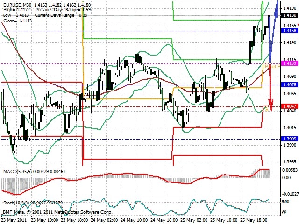This screenshot has width=299, height=224.
Task: Click the red 1.4047 price level label
Action: point(290,106)
